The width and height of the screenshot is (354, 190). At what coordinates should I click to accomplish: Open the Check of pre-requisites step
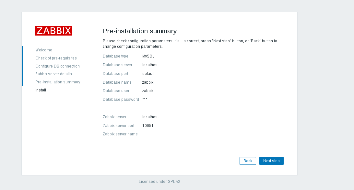tap(56, 58)
